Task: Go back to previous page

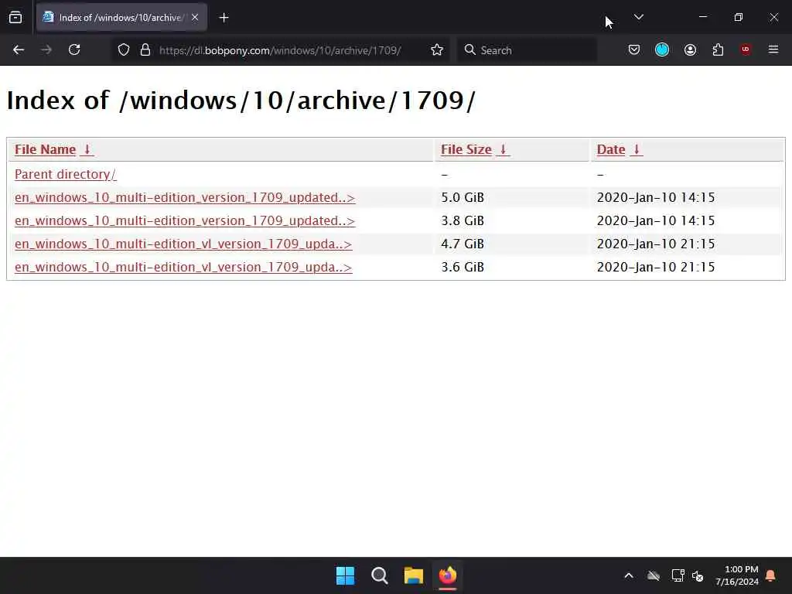Action: tap(19, 49)
